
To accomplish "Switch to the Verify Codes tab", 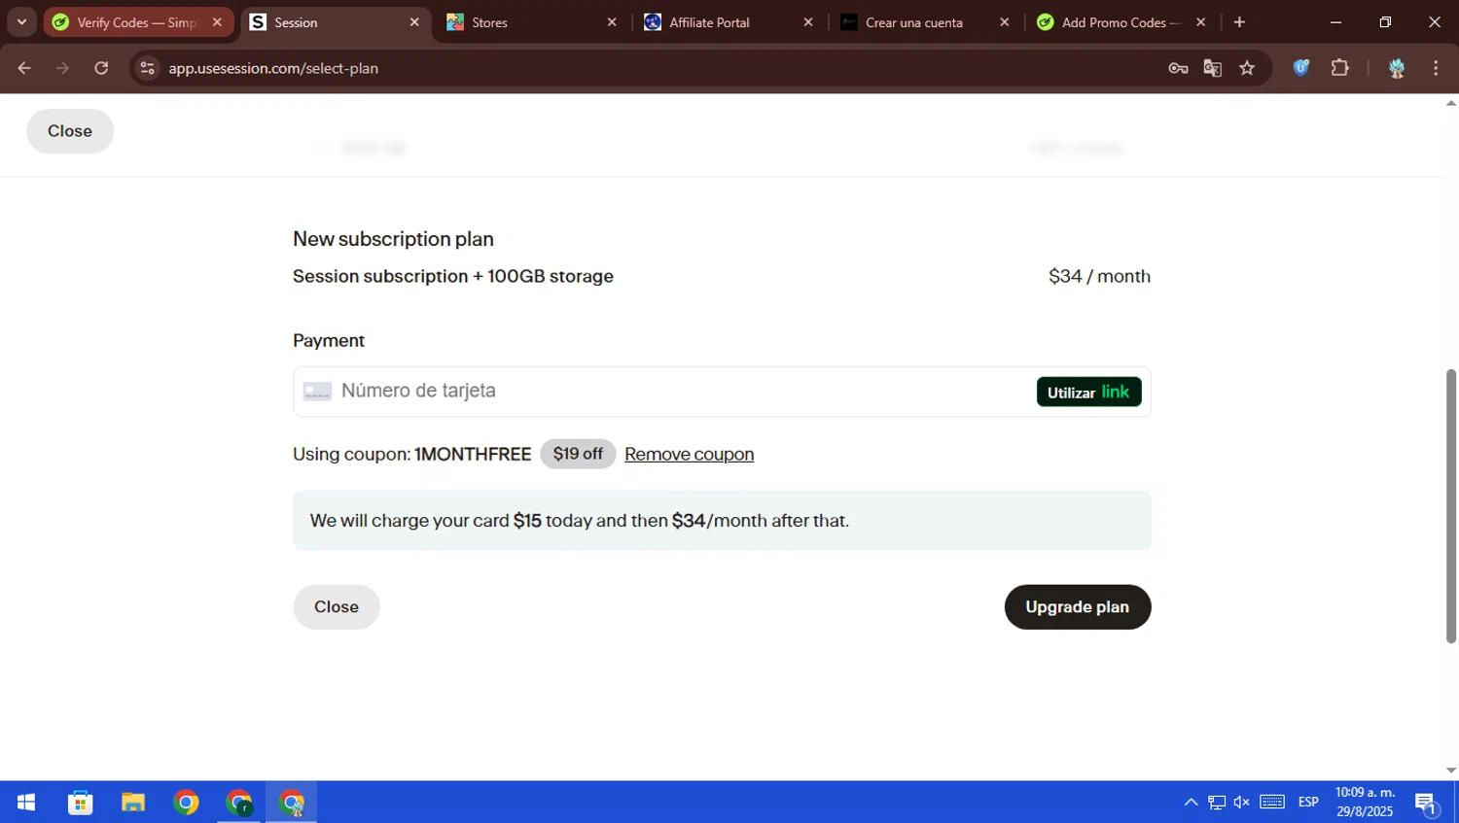I will click(x=137, y=22).
